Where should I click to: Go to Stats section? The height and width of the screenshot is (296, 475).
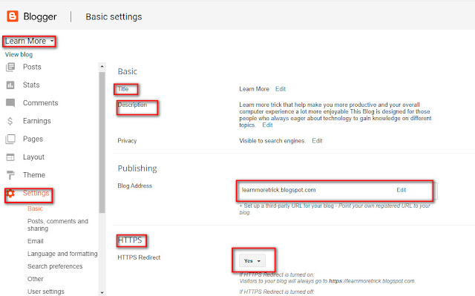[x=31, y=85]
